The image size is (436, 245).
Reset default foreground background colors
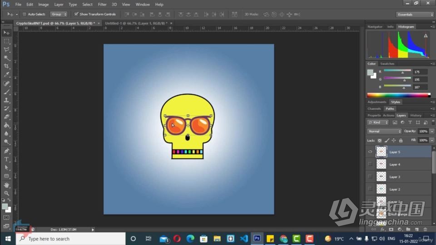coord(3,200)
